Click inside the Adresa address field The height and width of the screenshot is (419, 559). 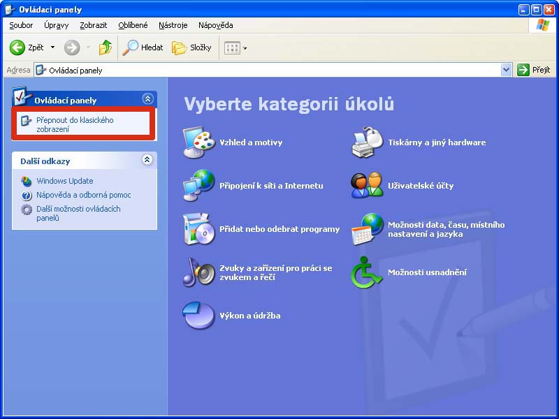pos(273,70)
